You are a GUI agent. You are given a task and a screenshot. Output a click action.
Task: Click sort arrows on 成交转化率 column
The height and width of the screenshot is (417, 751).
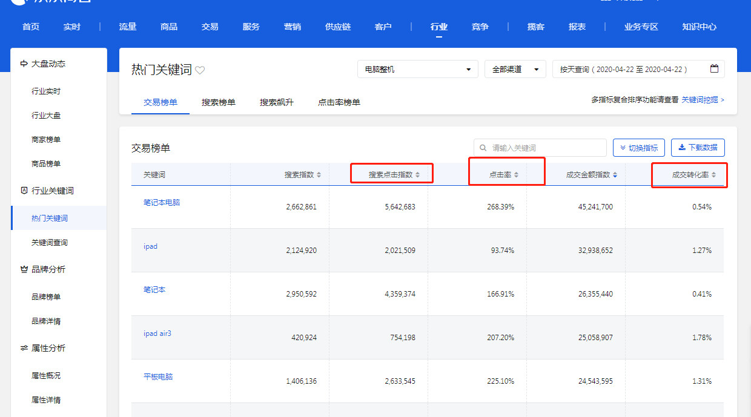pos(713,175)
